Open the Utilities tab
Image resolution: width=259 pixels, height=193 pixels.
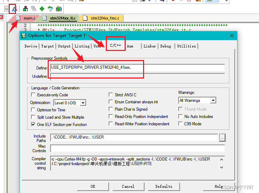(x=187, y=46)
